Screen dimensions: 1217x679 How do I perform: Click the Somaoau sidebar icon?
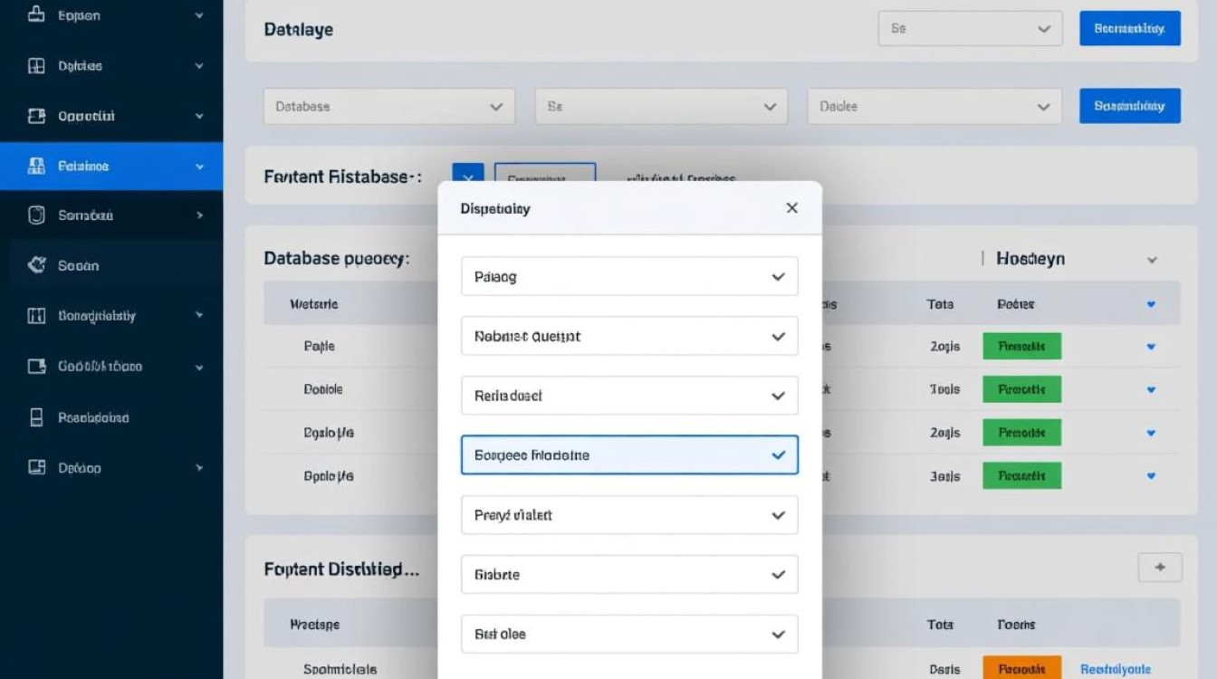click(x=36, y=215)
